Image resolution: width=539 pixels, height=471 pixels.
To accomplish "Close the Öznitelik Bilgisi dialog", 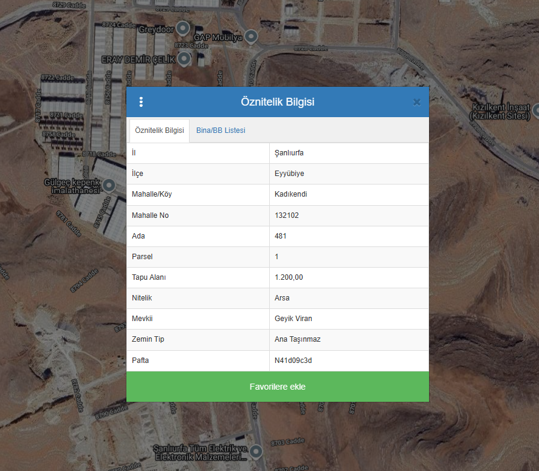I will (x=417, y=102).
